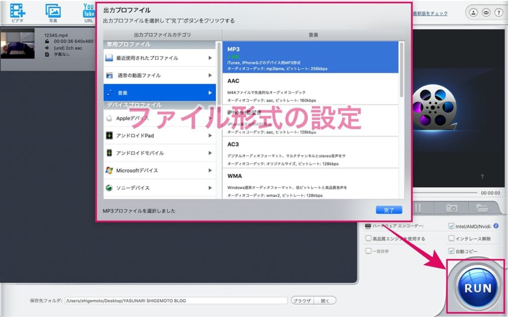The image size is (508, 317).
Task: Expand the 音楽 category arrow
Action: coord(210,93)
